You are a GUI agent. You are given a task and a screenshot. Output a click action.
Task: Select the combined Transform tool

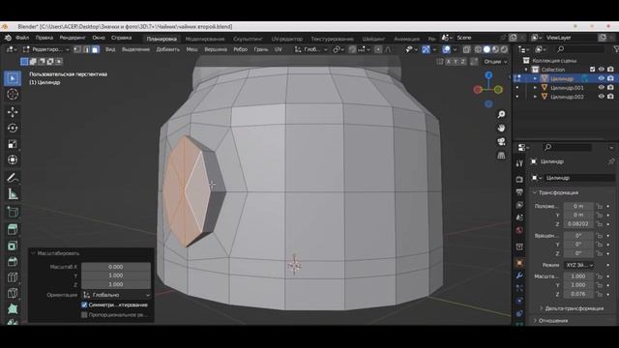click(x=13, y=159)
